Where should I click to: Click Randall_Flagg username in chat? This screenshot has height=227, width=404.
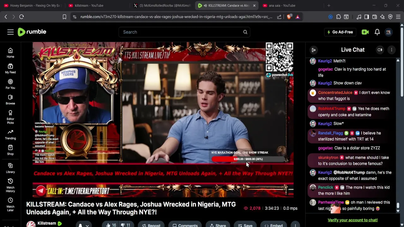click(x=330, y=133)
